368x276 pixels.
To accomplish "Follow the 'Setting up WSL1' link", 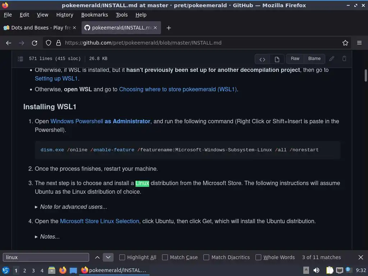I will [56, 78].
